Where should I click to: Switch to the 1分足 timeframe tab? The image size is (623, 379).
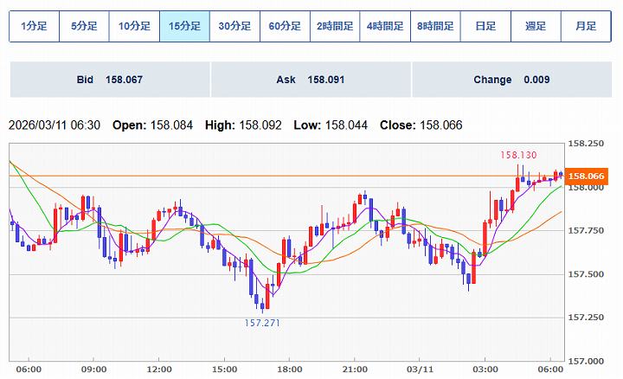34,26
